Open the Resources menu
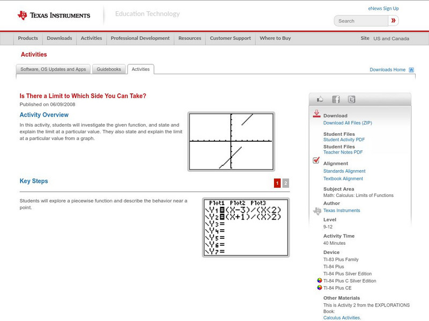Screen dimensions: 429x321 tap(190, 38)
